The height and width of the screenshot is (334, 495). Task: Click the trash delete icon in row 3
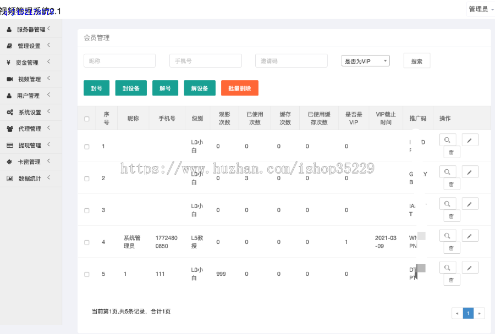(x=452, y=216)
